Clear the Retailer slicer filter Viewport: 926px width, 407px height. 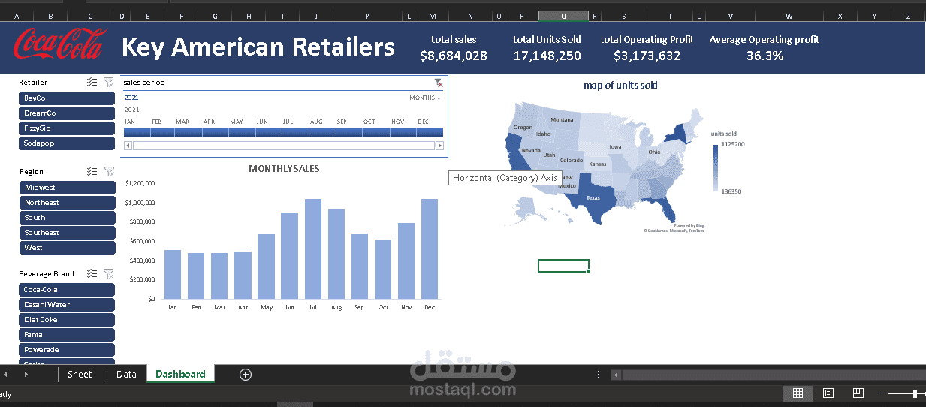click(109, 83)
